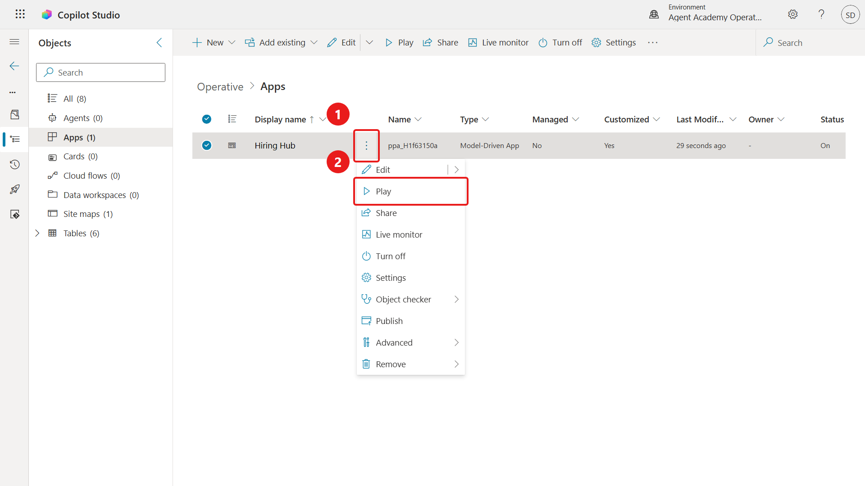Viewport: 865px width, 486px height.
Task: Open the Add existing dropdown
Action: [x=281, y=42]
